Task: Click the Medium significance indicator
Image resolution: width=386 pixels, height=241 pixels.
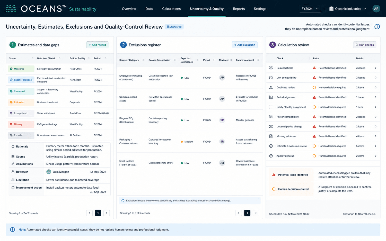Action: click(x=187, y=142)
